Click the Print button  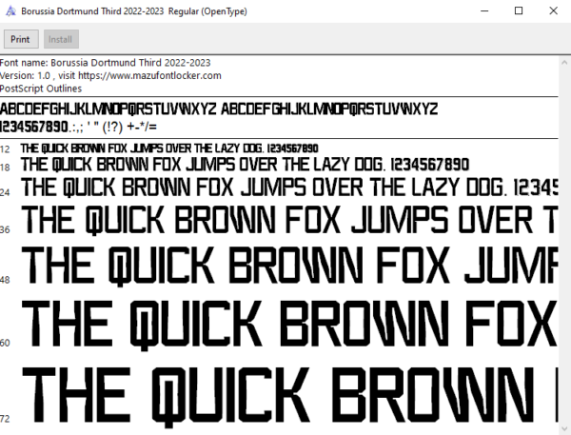21,39
